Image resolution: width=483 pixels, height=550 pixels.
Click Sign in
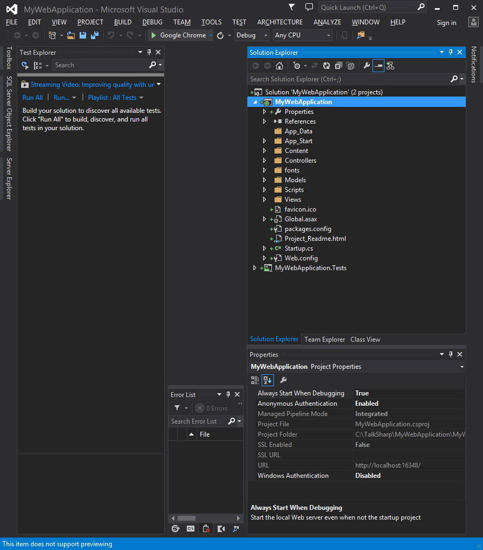click(447, 22)
